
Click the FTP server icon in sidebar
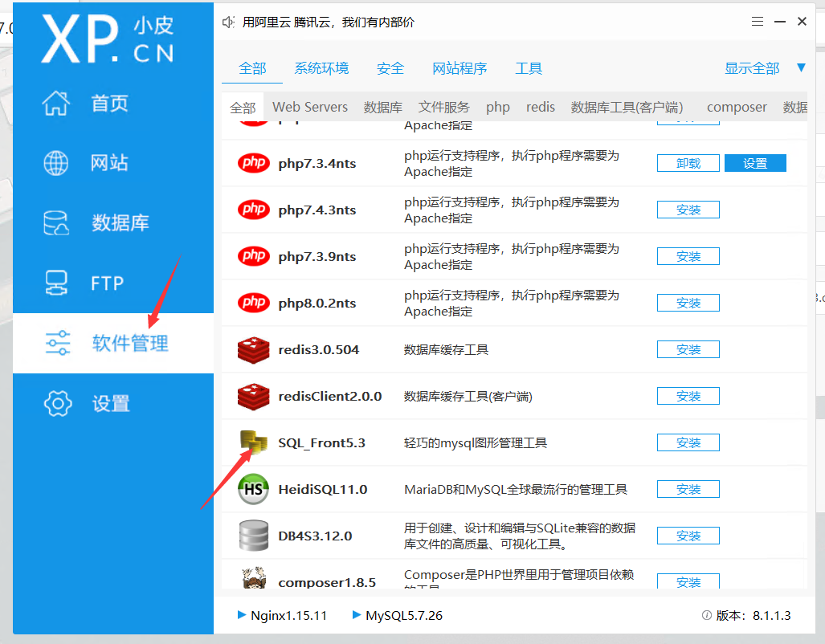(x=55, y=283)
